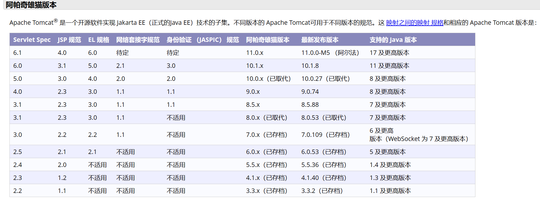The image size is (540, 200).
Task: Click the WebSocket 为 7 及更高版本 cell
Action: 419,135
